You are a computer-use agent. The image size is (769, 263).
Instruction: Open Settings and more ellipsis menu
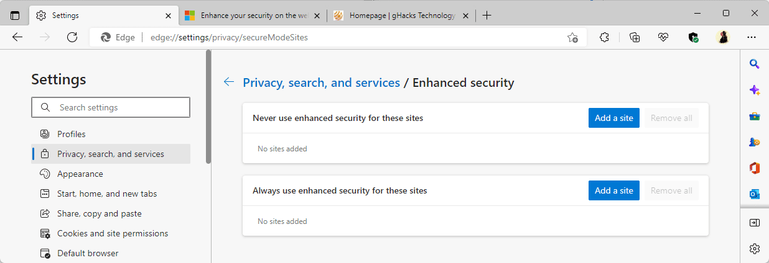[752, 37]
